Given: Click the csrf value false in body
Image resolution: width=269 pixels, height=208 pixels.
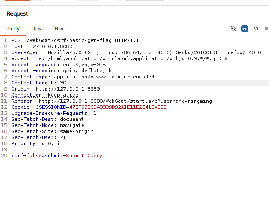Looking at the screenshot, I should point(34,156).
